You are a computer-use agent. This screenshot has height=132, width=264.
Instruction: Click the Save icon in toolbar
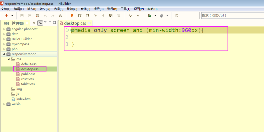click(x=22, y=16)
